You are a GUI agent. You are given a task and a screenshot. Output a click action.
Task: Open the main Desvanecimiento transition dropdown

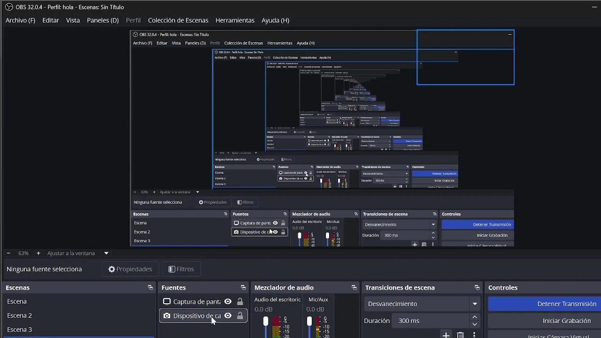[x=423, y=304]
